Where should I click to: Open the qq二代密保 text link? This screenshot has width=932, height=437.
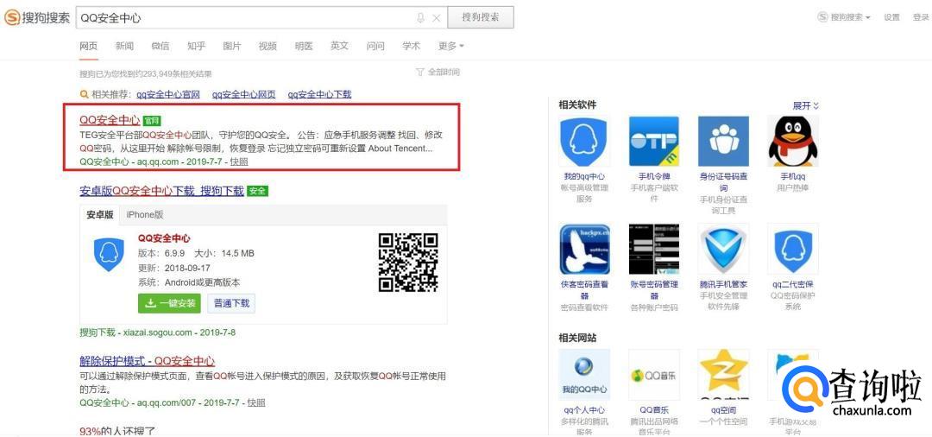point(793,284)
